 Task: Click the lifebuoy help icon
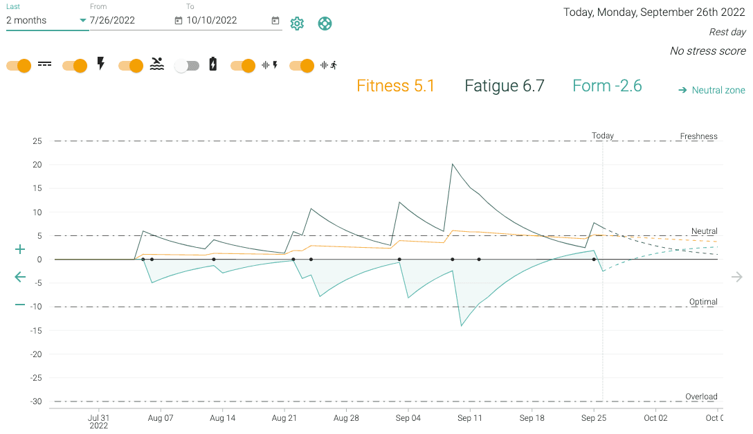[x=325, y=24]
